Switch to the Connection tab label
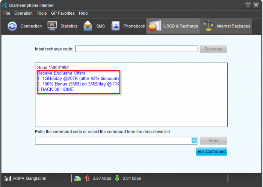The width and height of the screenshot is (263, 187). pyautogui.click(x=31, y=26)
